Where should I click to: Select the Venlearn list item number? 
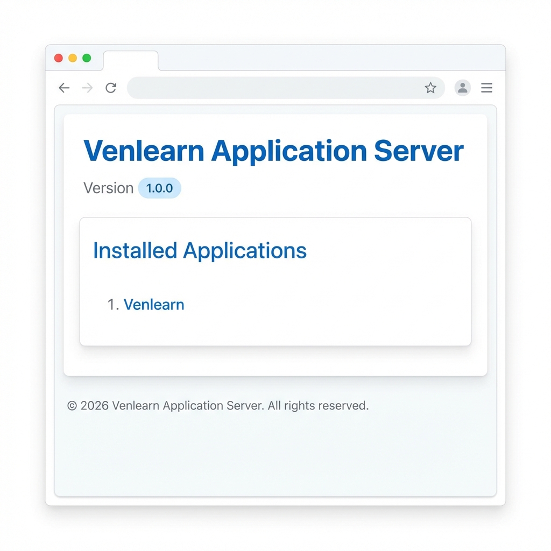[112, 305]
